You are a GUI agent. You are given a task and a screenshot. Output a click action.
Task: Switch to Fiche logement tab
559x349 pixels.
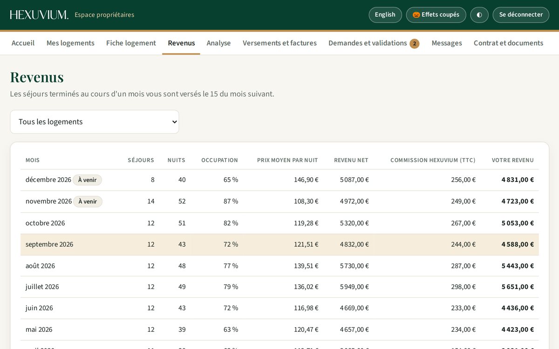[131, 43]
